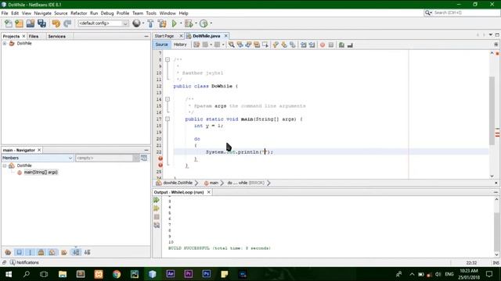
Task: Switch to the Start Page tab
Action: [164, 36]
